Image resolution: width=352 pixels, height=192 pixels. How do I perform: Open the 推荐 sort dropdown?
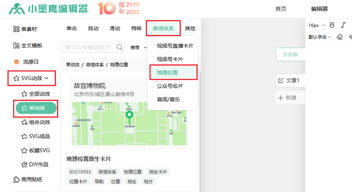(x=138, y=47)
